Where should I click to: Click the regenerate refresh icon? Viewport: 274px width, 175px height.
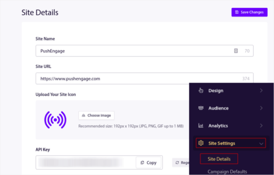pos(177,163)
